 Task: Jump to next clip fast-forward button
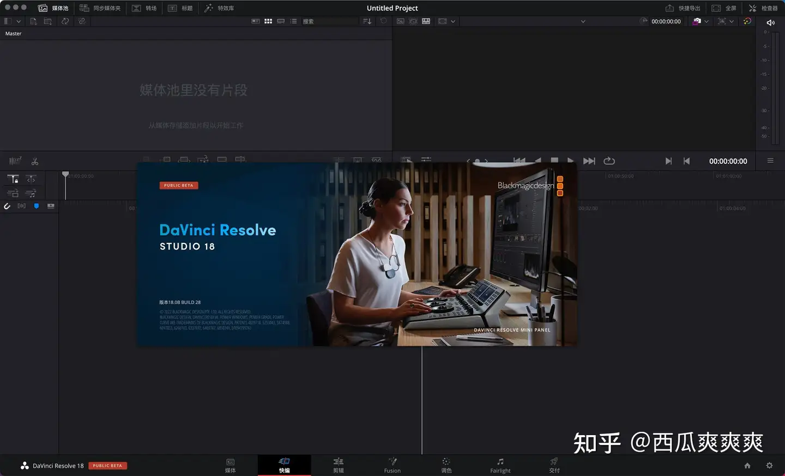589,161
